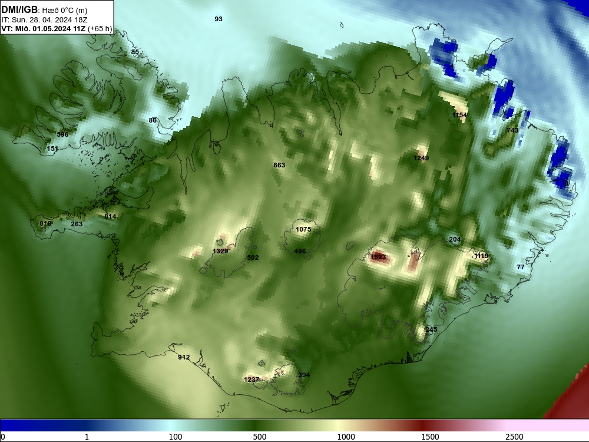Click the map value 394
Viewport: 589px width, 442px height.
click(x=304, y=375)
